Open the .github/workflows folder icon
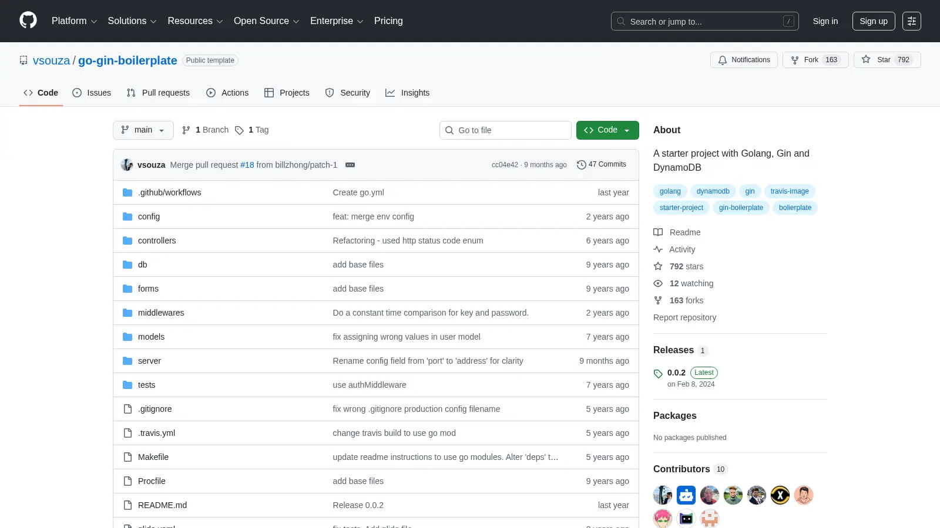Image resolution: width=940 pixels, height=528 pixels. 127,192
